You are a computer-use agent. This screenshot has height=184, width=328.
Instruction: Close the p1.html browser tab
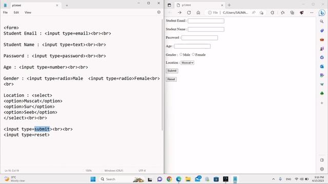222,5
